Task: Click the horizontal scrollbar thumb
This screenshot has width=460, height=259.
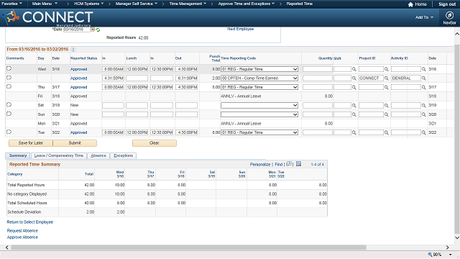Action: point(188,247)
